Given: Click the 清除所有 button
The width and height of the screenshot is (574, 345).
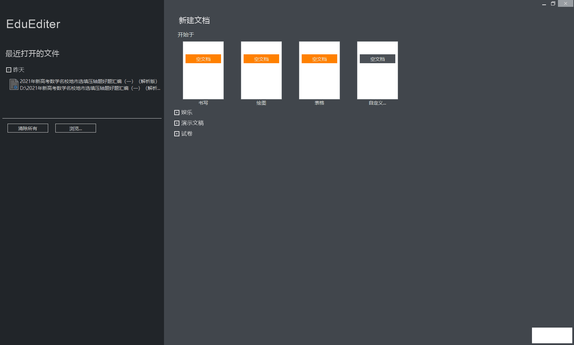Looking at the screenshot, I should (x=28, y=128).
